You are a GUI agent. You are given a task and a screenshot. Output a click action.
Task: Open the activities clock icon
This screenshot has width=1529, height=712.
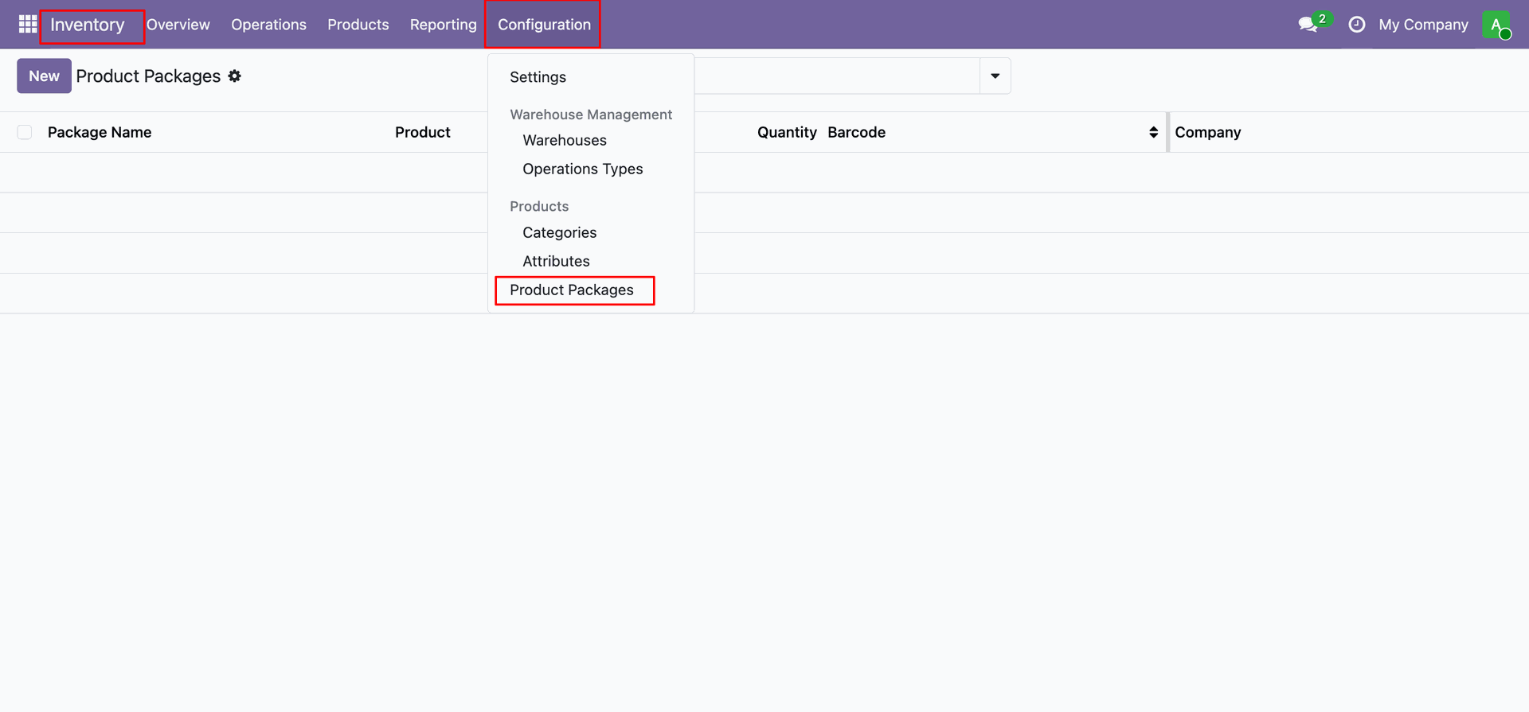tap(1357, 25)
